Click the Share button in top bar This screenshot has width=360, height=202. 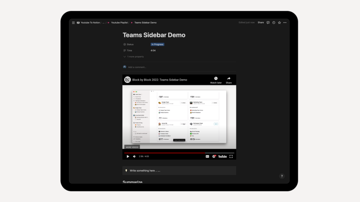coord(260,23)
